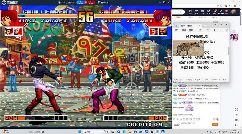The image size is (242, 134).
Task: Open the 文件 menu in Notepad
Action: tap(177, 30)
